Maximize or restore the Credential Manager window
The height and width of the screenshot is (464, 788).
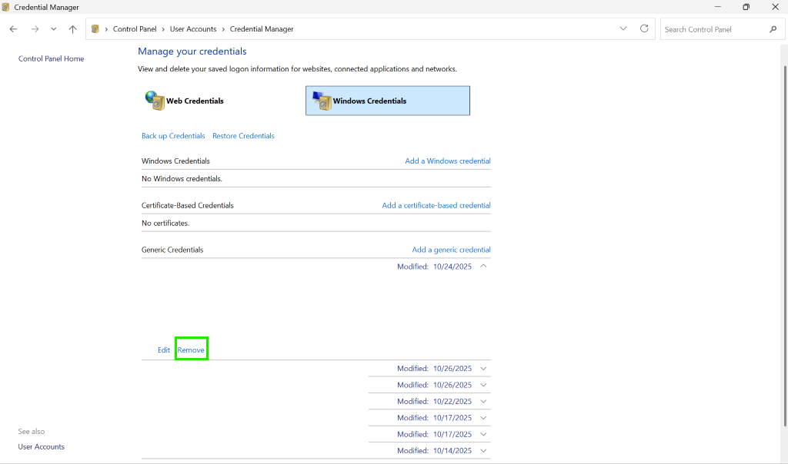pos(746,7)
